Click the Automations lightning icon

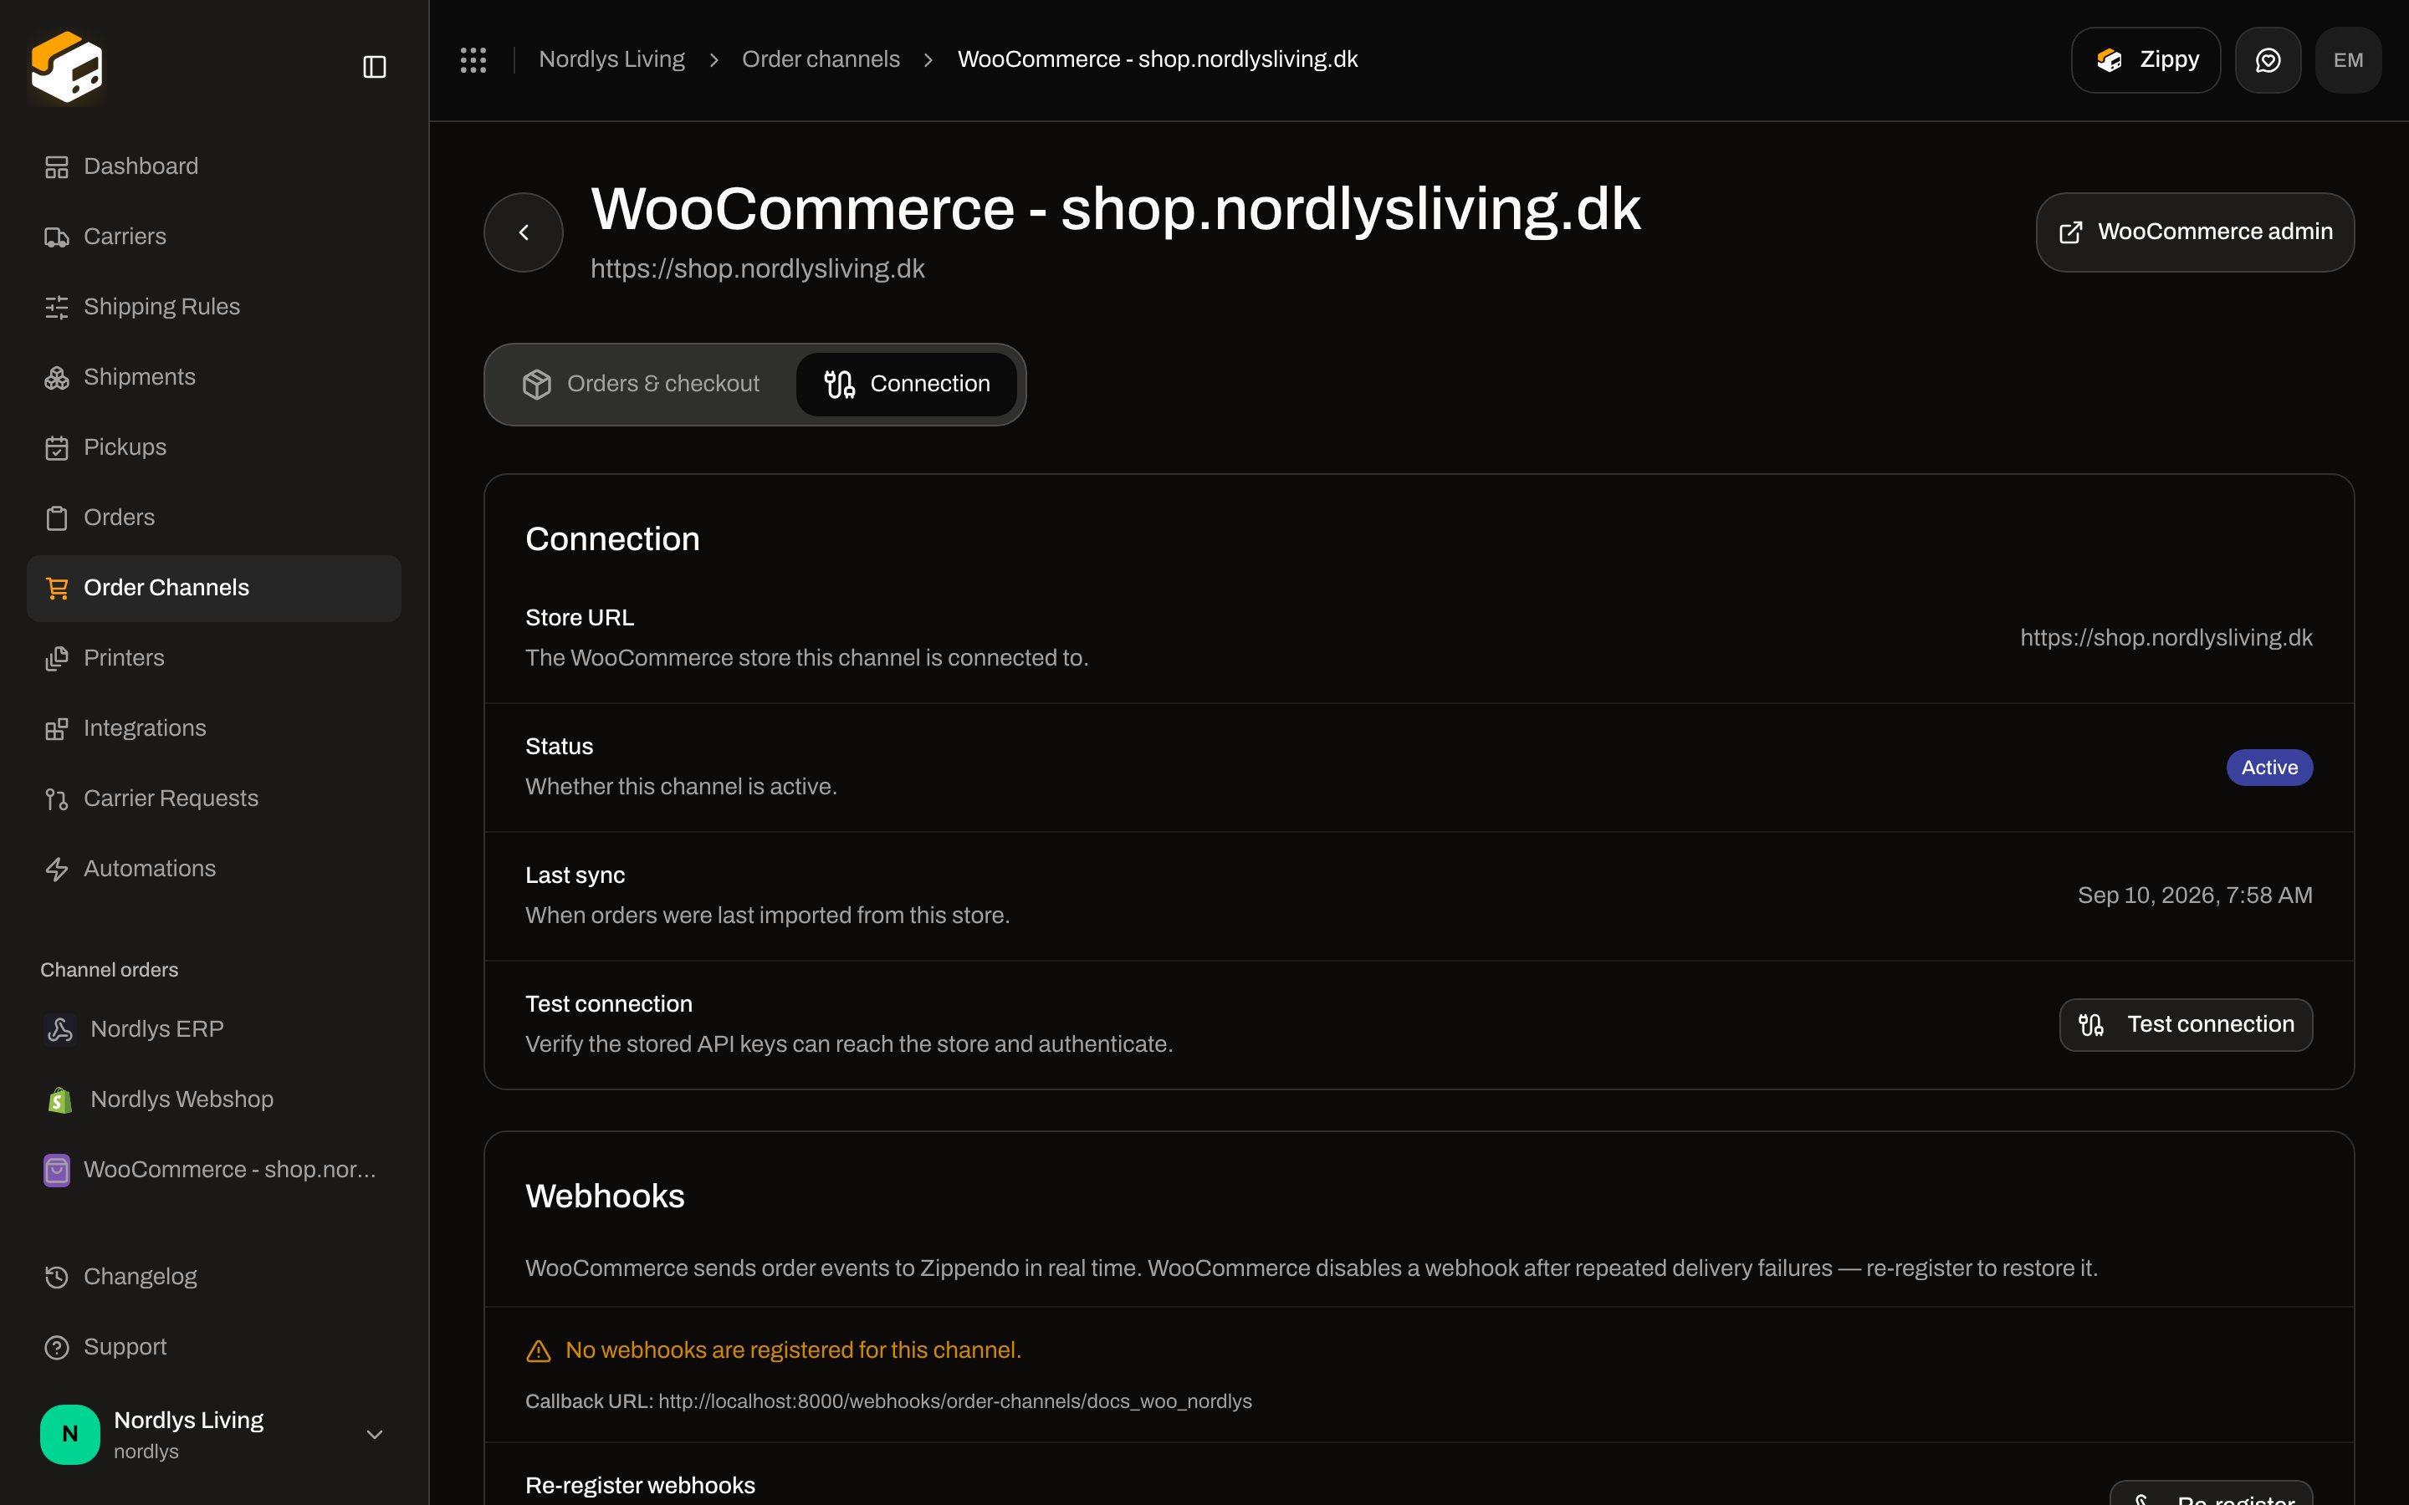pyautogui.click(x=57, y=870)
